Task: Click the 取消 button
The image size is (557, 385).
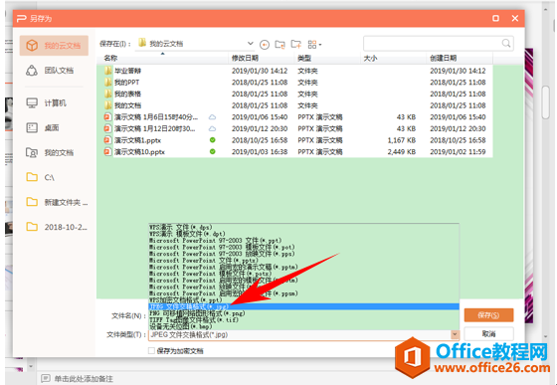Action: tap(488, 333)
